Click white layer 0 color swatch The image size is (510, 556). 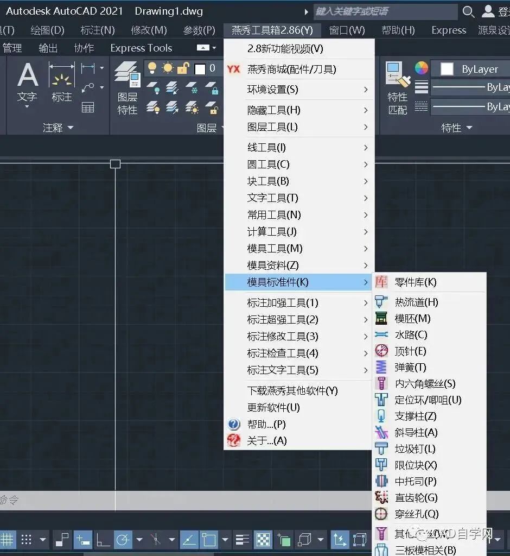(200, 69)
